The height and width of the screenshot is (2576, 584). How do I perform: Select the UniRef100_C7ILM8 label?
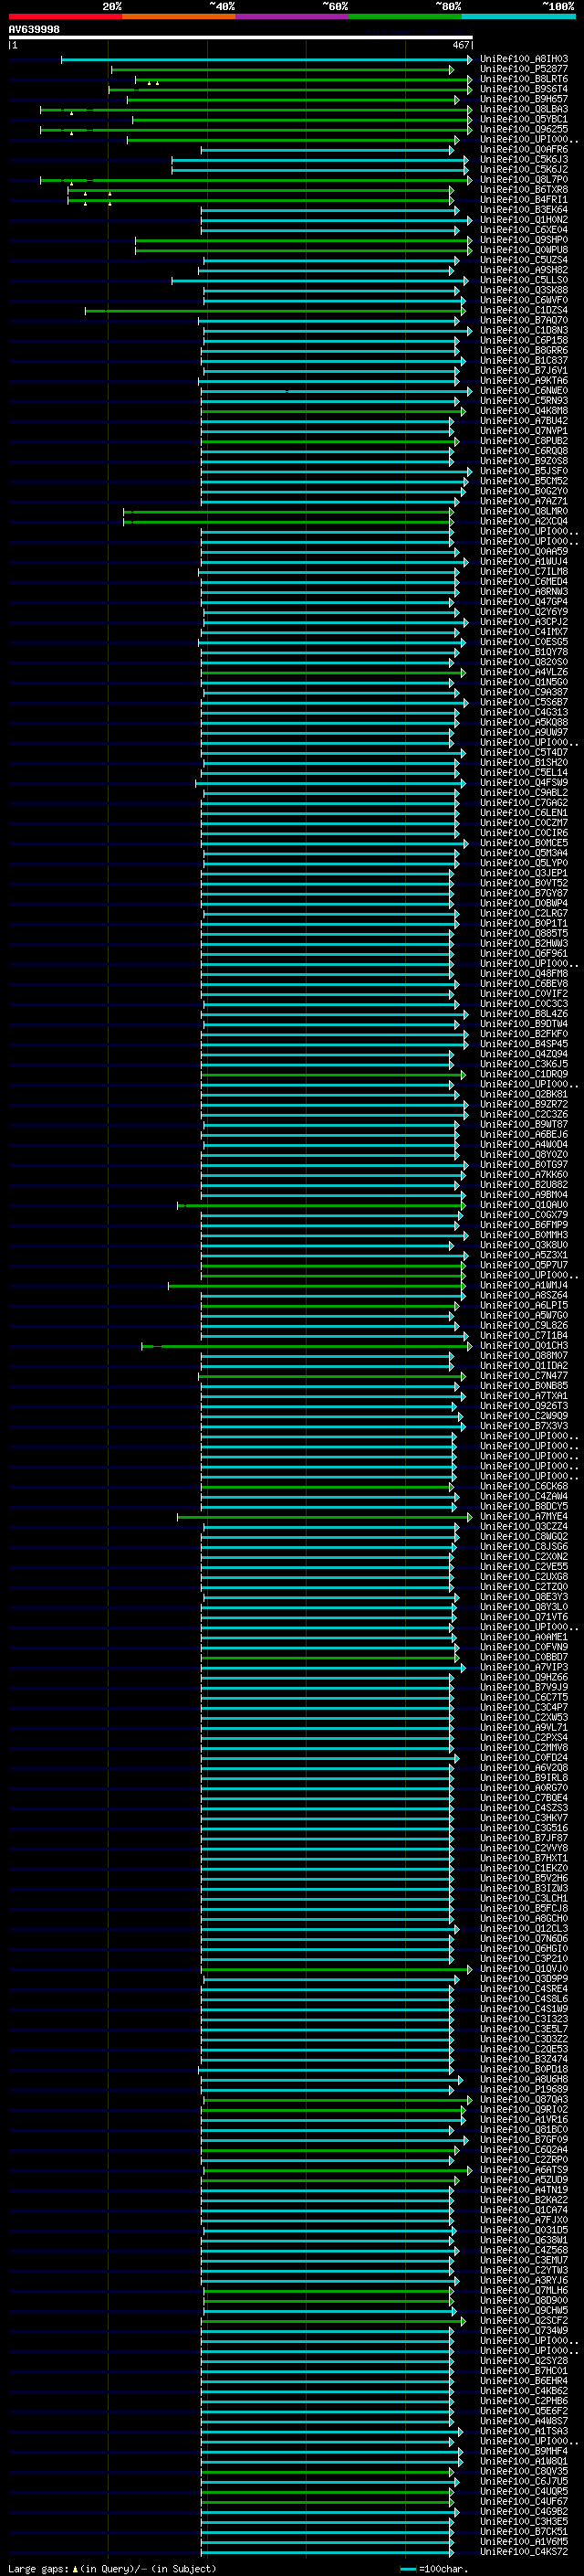[x=524, y=572]
